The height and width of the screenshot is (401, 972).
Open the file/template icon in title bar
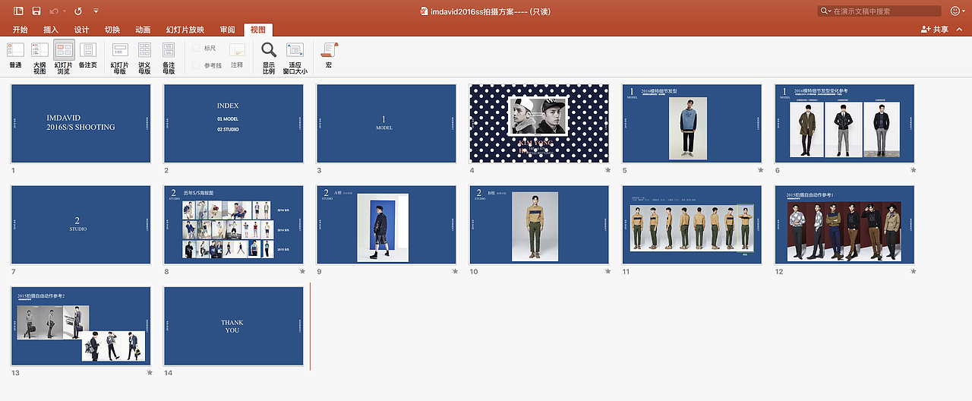[18, 11]
